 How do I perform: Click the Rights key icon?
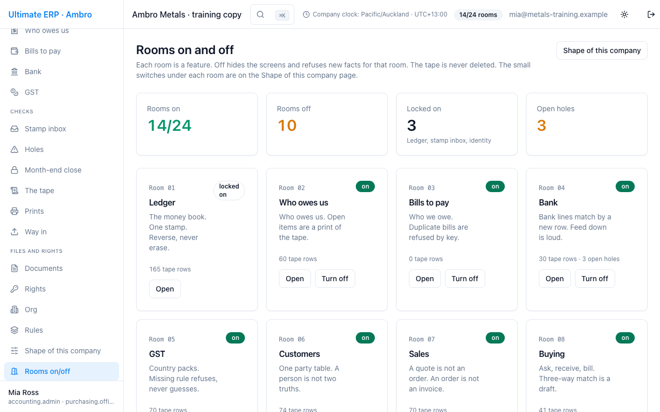pyautogui.click(x=14, y=289)
